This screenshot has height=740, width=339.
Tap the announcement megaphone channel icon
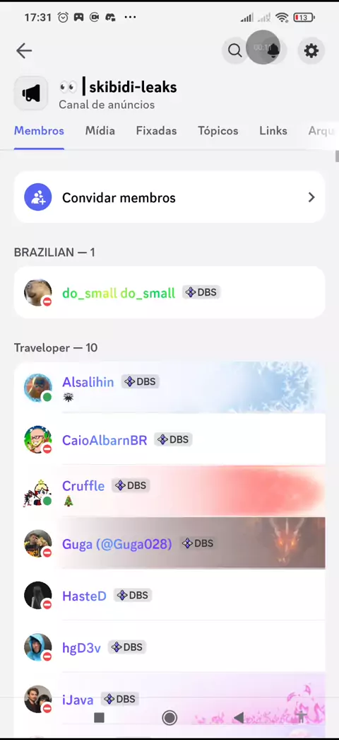pyautogui.click(x=31, y=93)
